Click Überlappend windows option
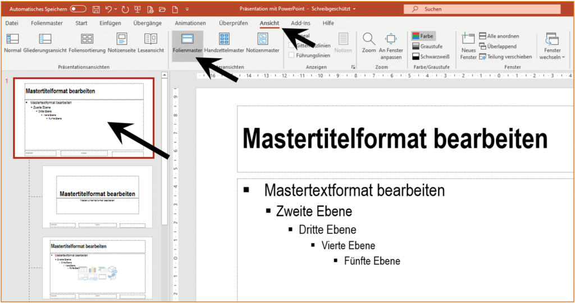 click(x=498, y=46)
